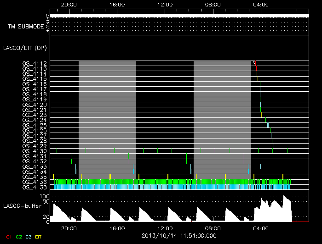Click the cyan marker in OS_4125 row

pyautogui.click(x=268, y=125)
